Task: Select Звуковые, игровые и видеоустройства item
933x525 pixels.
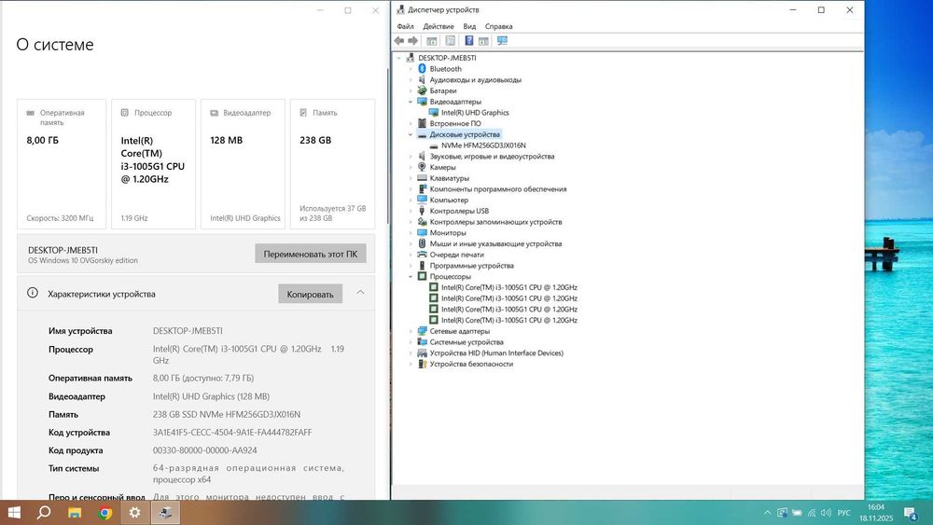Action: pos(492,157)
